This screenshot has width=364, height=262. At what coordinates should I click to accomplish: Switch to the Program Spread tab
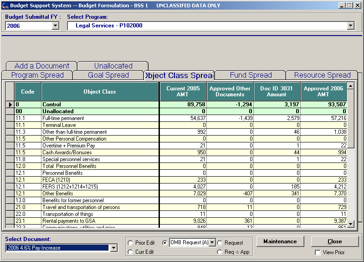click(37, 75)
